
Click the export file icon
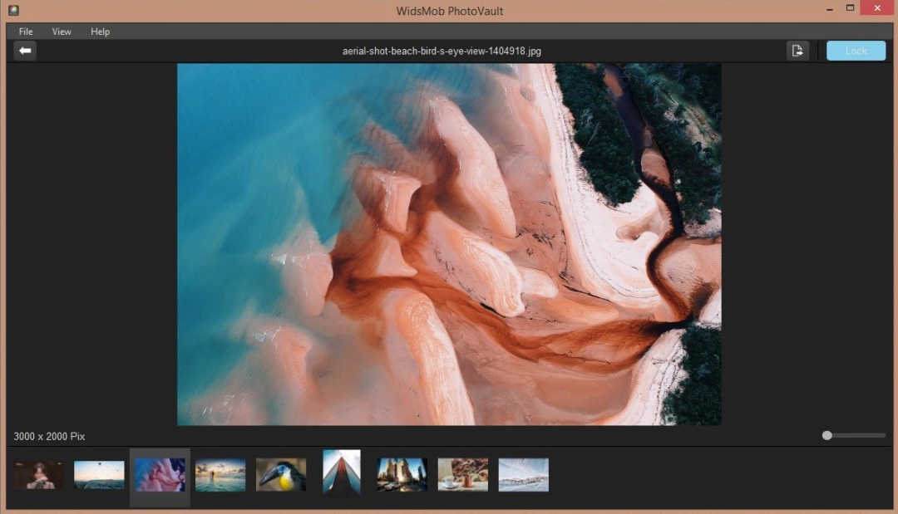coord(797,51)
